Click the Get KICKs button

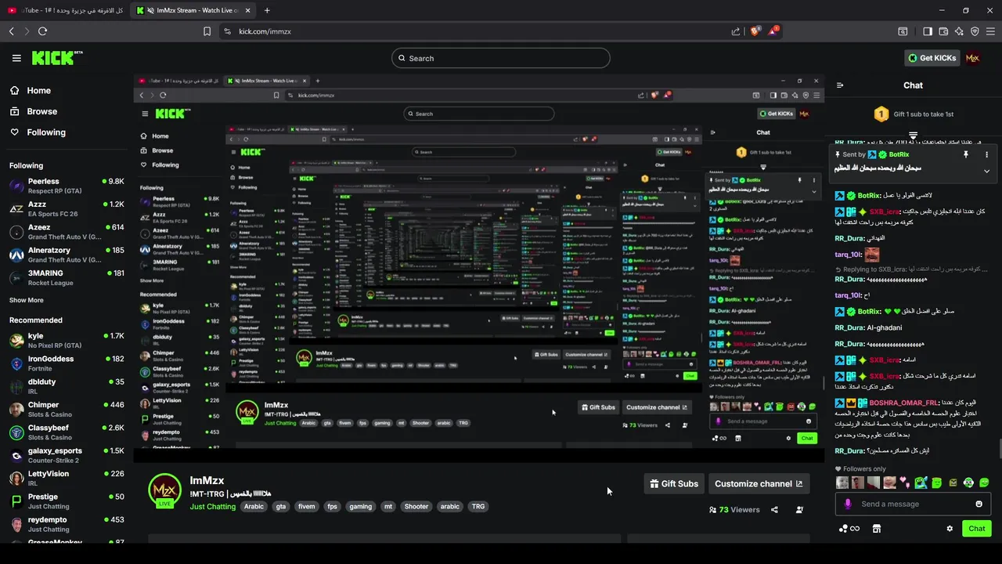[932, 58]
